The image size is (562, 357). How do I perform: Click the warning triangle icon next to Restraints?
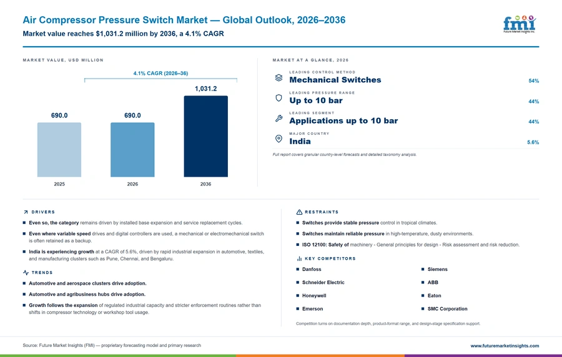point(299,212)
